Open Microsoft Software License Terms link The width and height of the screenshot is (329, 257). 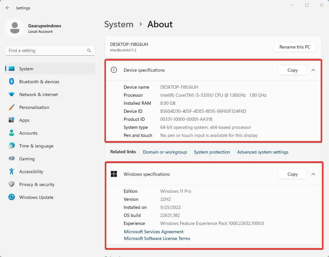[x=157, y=238]
